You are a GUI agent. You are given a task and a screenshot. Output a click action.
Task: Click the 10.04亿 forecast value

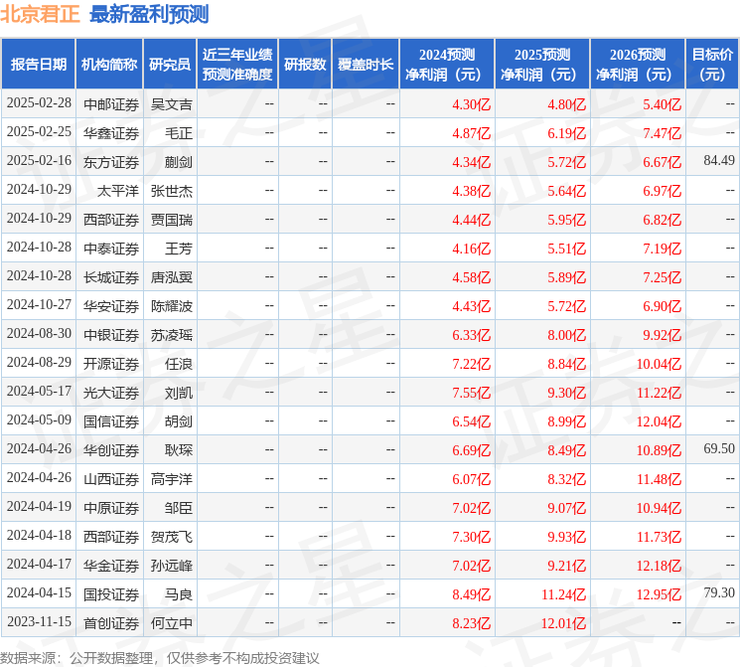click(659, 364)
